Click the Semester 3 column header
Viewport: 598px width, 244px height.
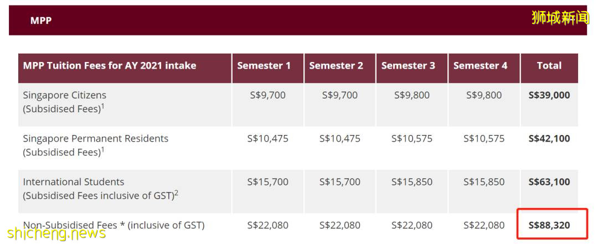tap(408, 66)
